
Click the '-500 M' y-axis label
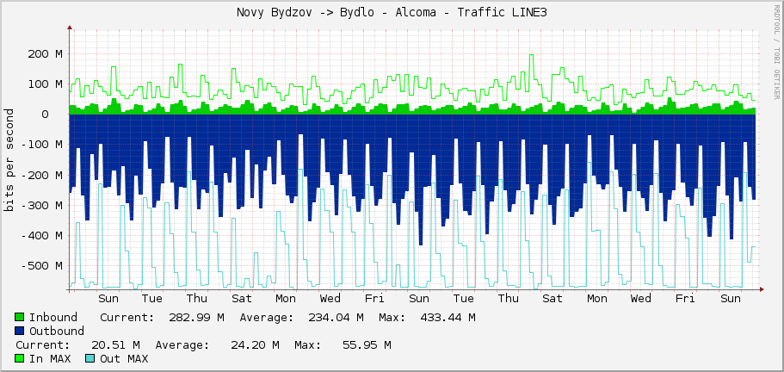pyautogui.click(x=42, y=265)
